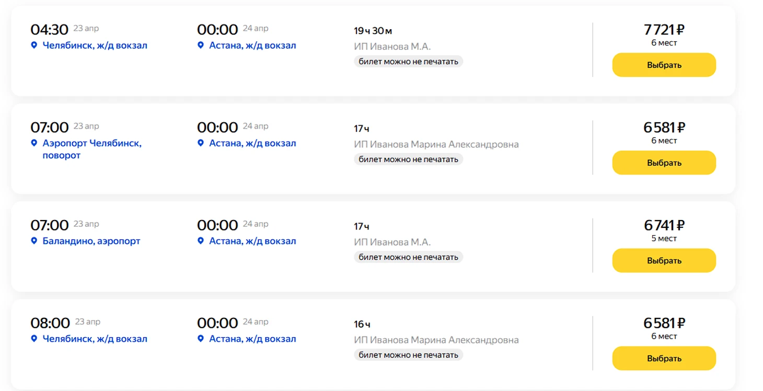Click the pin icon beside Челябинск in the 08:00 trip
The height and width of the screenshot is (391, 763).
click(x=34, y=339)
